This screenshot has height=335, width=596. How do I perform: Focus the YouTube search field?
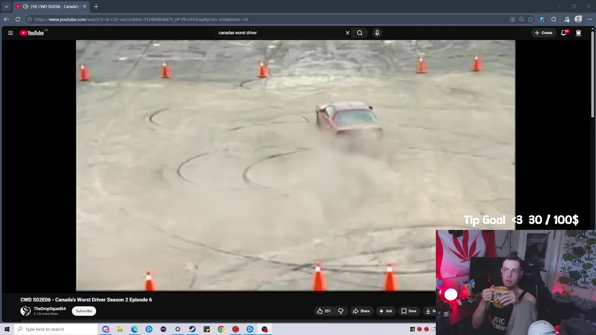coord(279,33)
